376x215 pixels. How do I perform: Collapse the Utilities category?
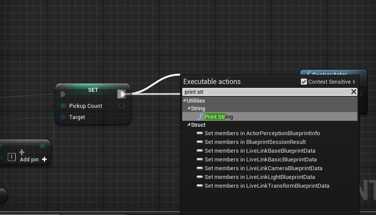tap(184, 100)
